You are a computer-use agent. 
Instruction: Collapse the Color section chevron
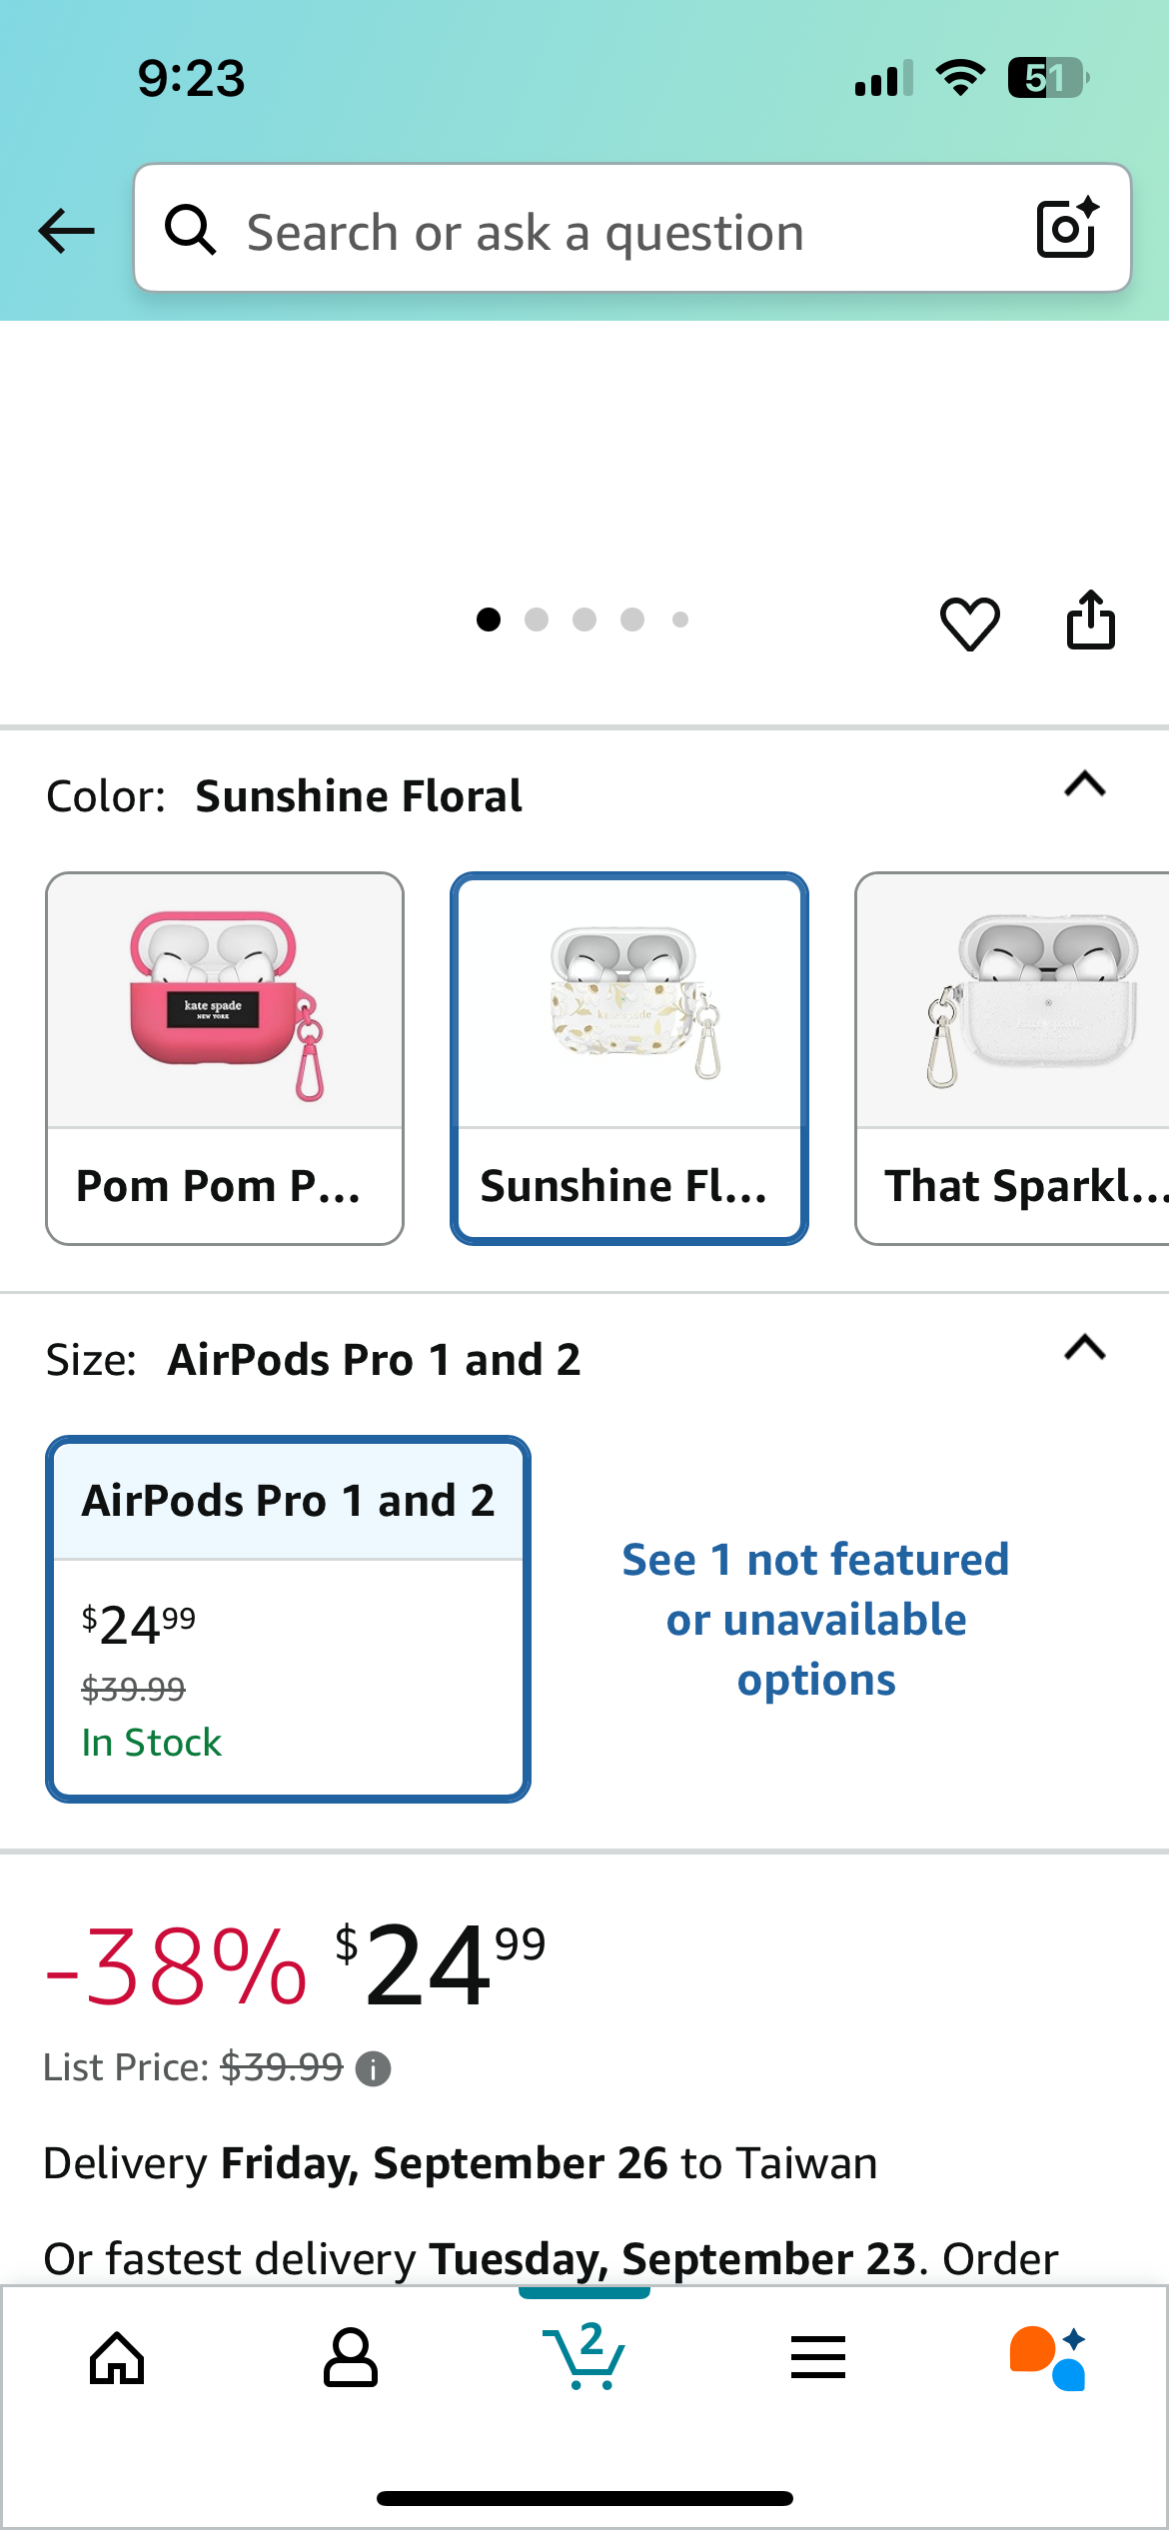pyautogui.click(x=1085, y=785)
